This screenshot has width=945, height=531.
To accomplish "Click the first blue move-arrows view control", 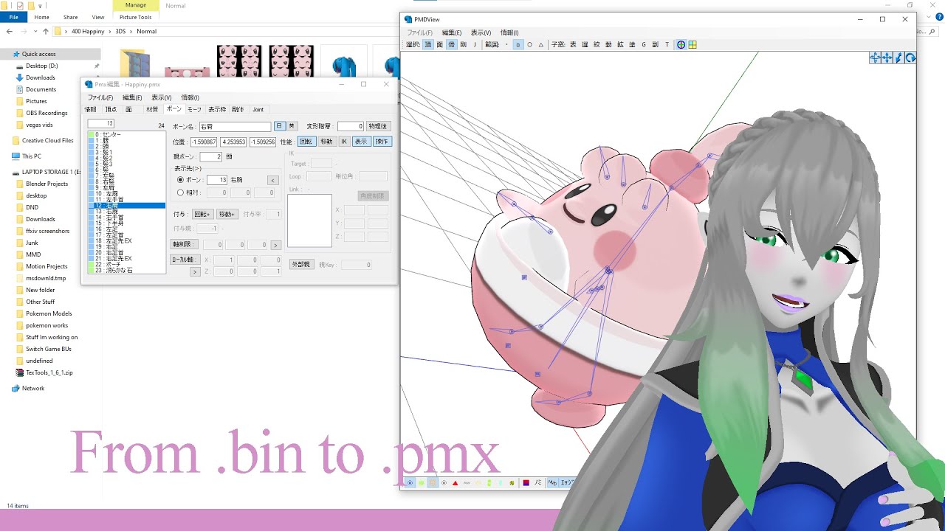I will tap(875, 58).
